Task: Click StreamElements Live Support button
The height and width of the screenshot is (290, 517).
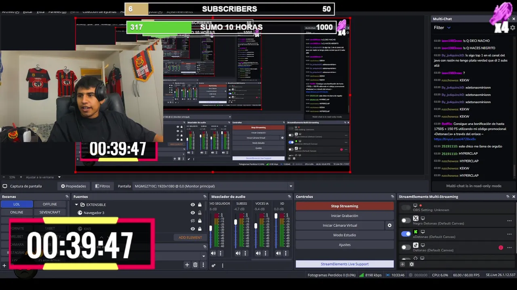Action: [345, 264]
